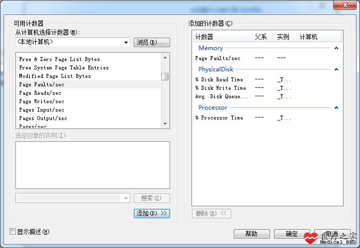Collapse the Processor counter group
Screen dimensions: 360x248
(x=336, y=108)
